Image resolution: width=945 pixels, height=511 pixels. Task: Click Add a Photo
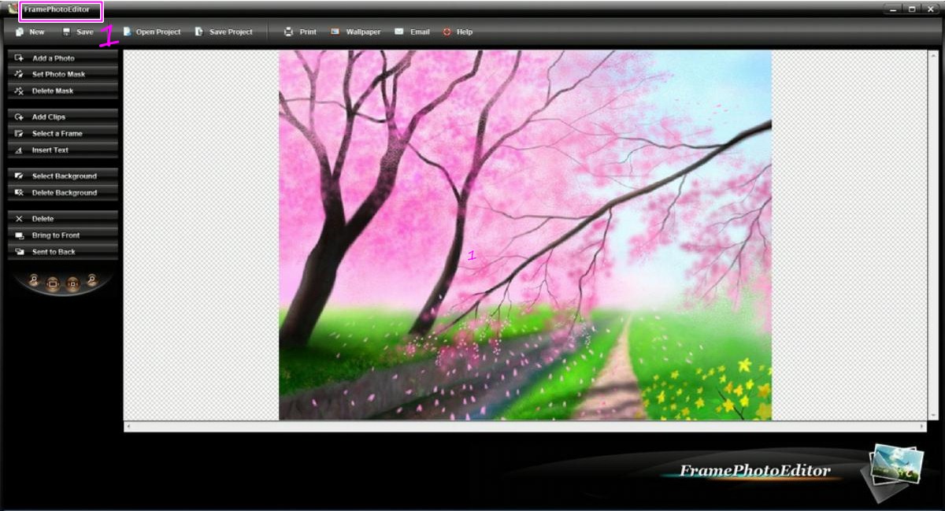(x=63, y=58)
